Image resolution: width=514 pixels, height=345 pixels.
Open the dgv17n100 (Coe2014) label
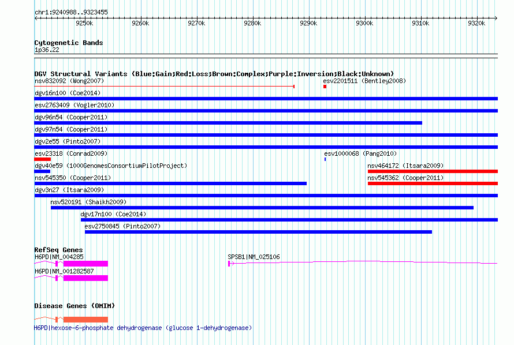pyautogui.click(x=113, y=214)
